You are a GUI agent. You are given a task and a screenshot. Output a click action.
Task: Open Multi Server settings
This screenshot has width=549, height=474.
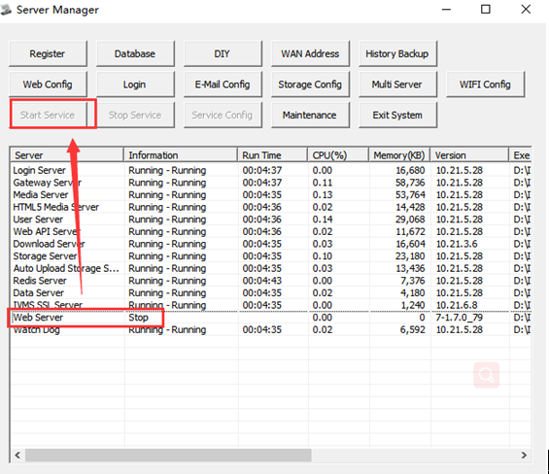point(397,85)
